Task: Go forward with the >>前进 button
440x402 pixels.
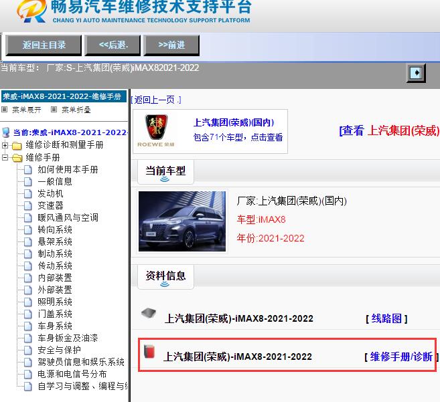Action: (171, 45)
